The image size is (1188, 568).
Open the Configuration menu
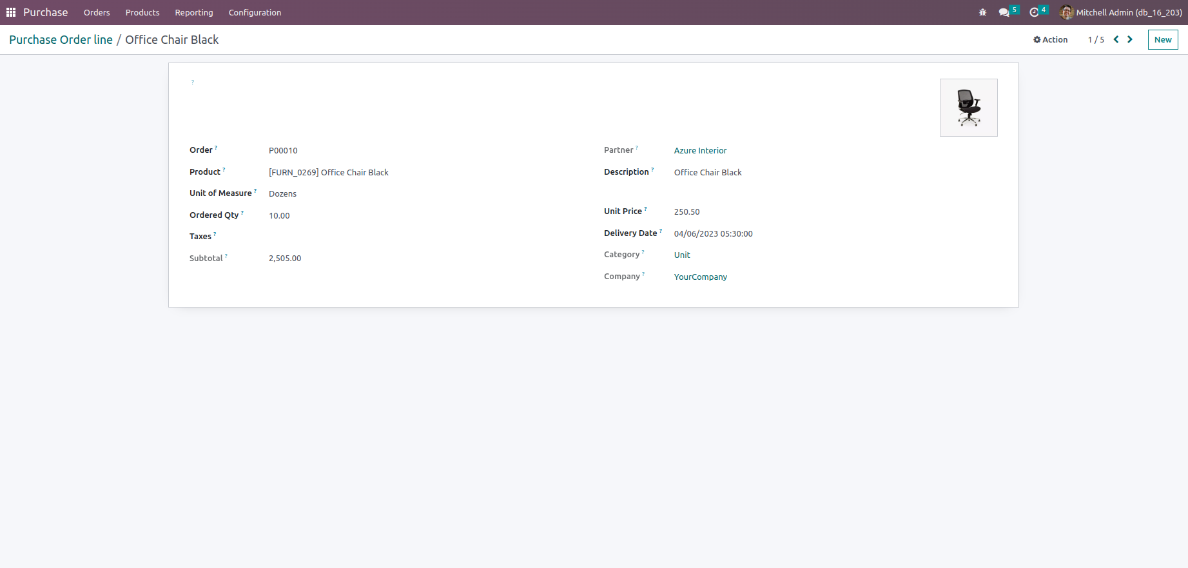[x=255, y=12]
